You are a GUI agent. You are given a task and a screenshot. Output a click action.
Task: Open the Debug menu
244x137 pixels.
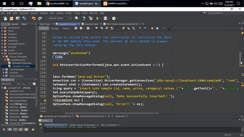[x=60, y=13]
